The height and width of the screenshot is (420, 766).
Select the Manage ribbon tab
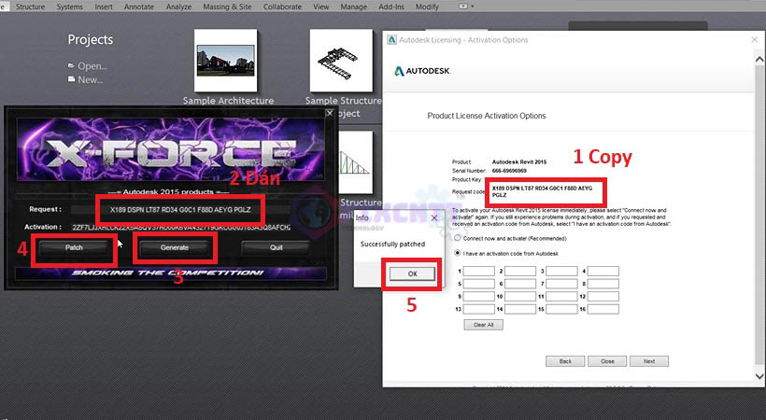click(353, 7)
